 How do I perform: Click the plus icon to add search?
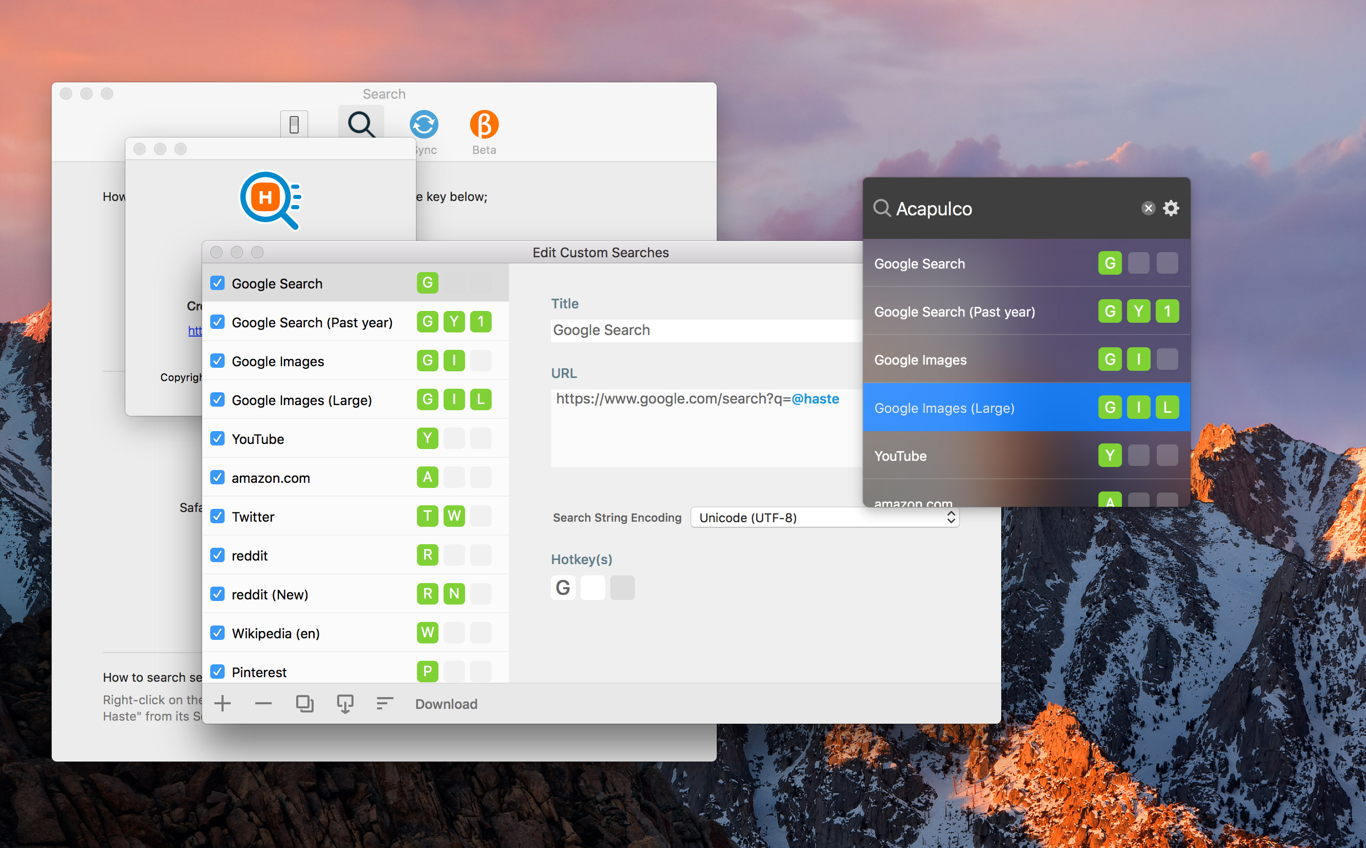(222, 703)
